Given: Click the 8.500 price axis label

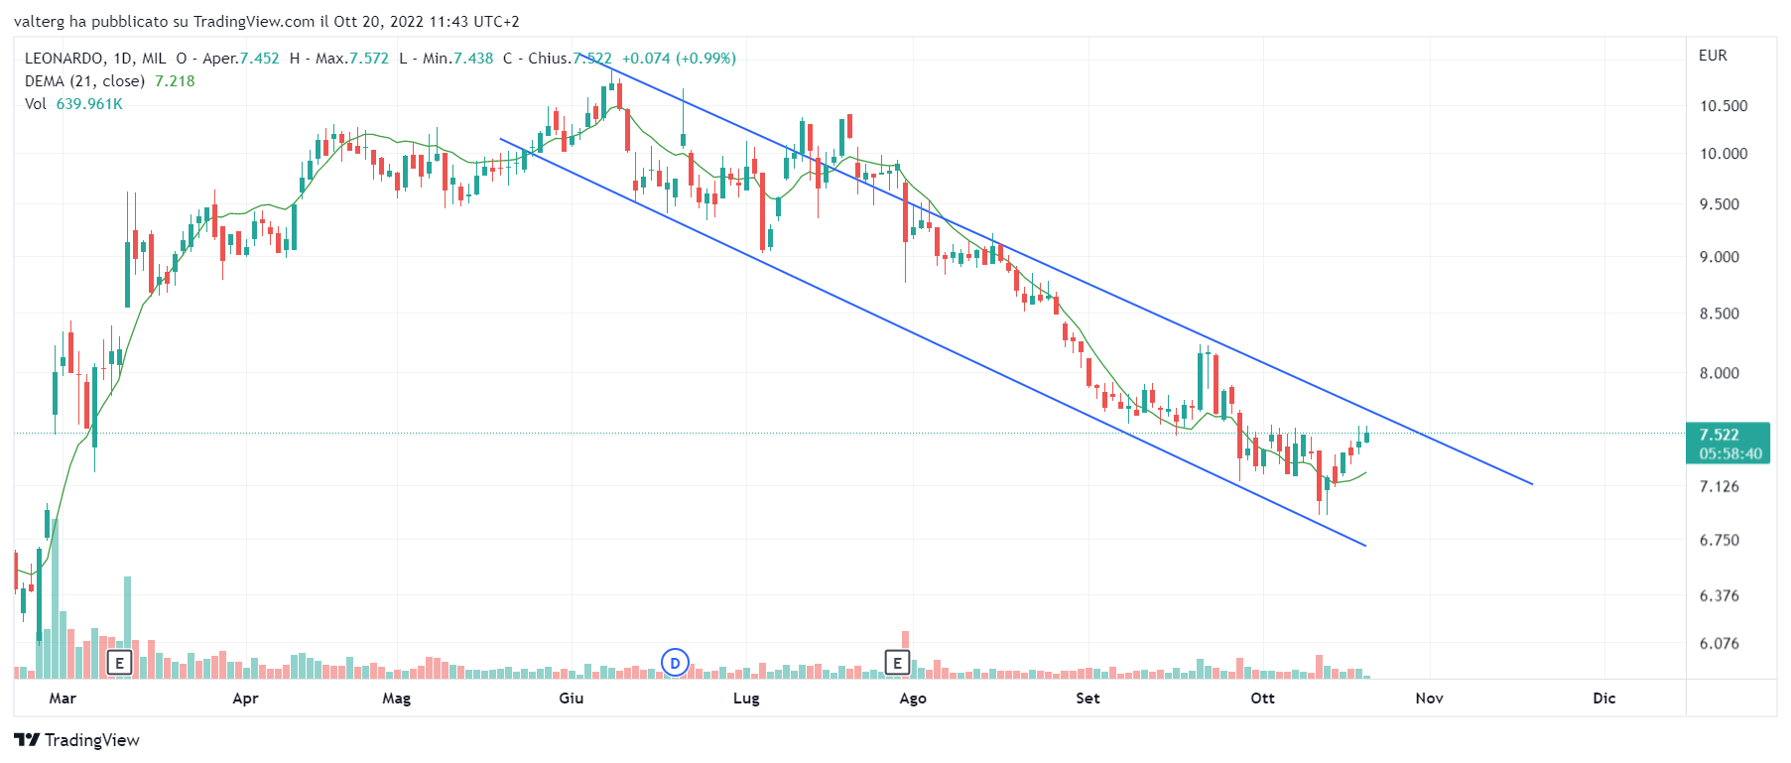Looking at the screenshot, I should tap(1720, 314).
